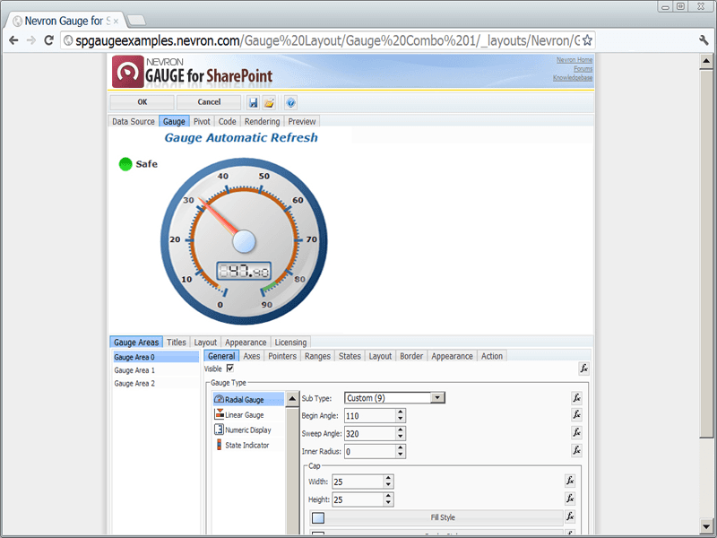Click the Sweep Angle input field
717x538 pixels.
click(370, 433)
